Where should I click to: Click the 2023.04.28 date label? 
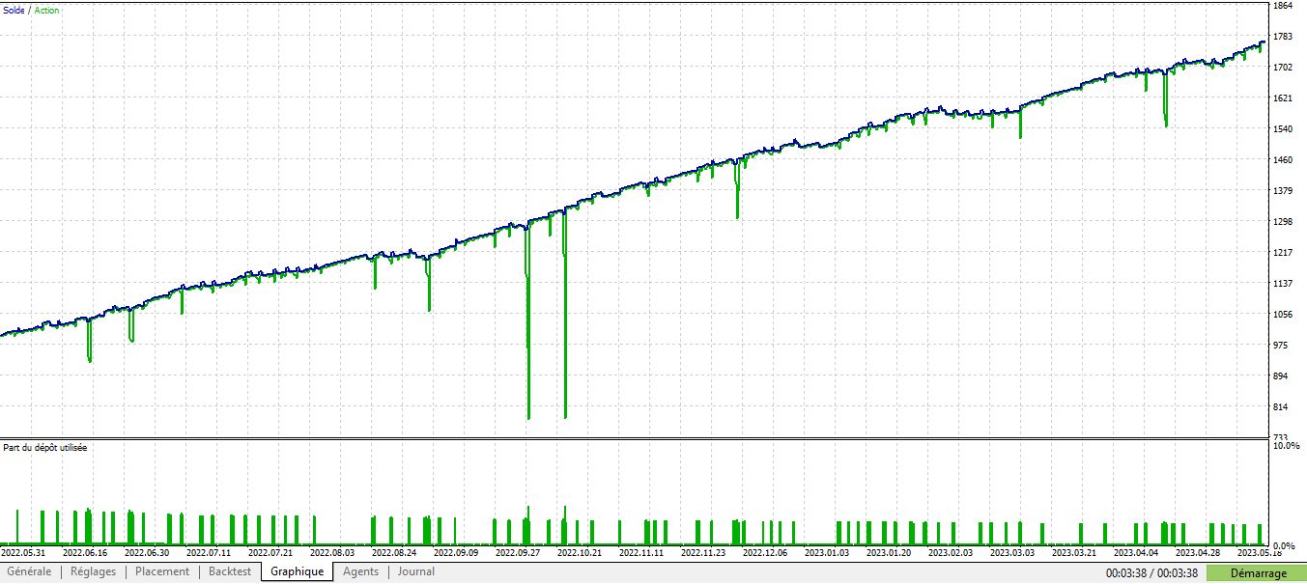1197,554
